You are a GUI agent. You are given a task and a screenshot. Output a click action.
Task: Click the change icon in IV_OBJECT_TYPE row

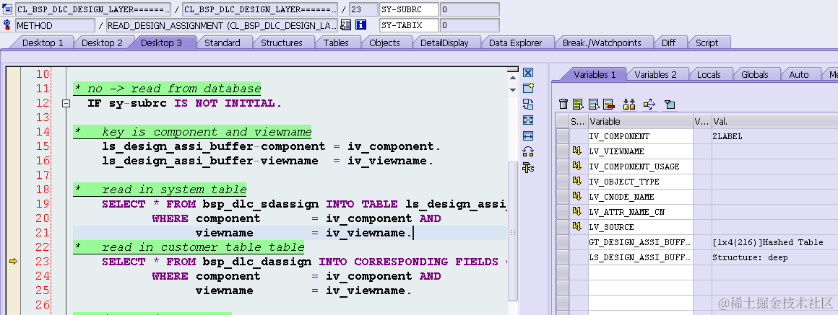point(576,181)
